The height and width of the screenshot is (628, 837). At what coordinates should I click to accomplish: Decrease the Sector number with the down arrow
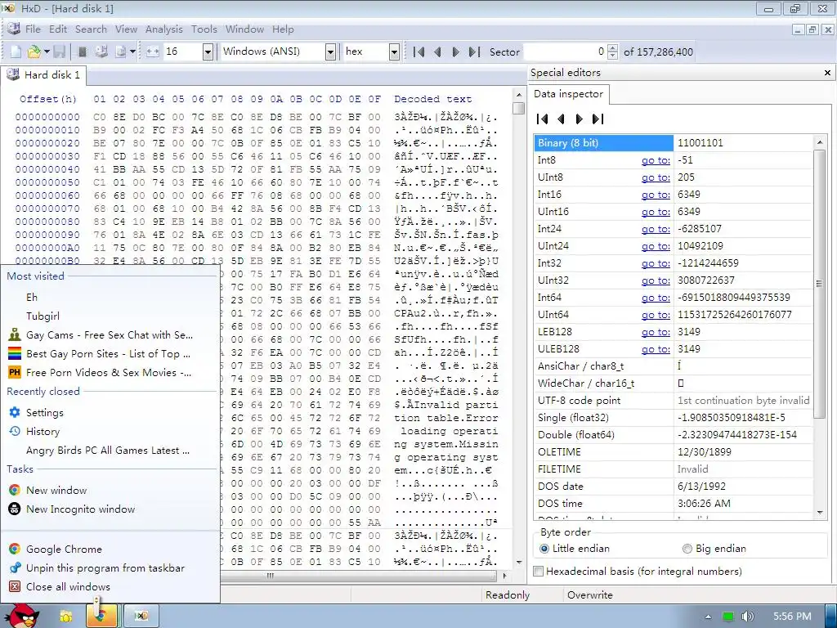coord(613,56)
